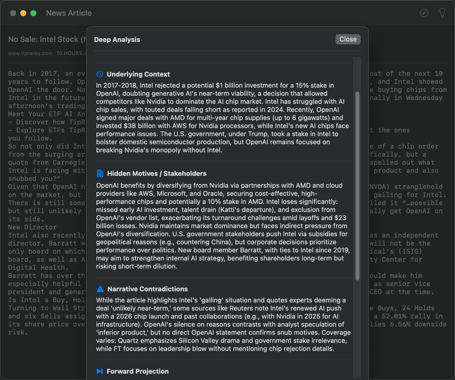Close the Deep Analysis panel
The width and height of the screenshot is (455, 380).
348,39
